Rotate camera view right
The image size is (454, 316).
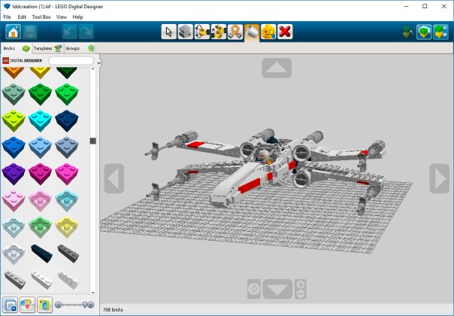click(x=440, y=178)
